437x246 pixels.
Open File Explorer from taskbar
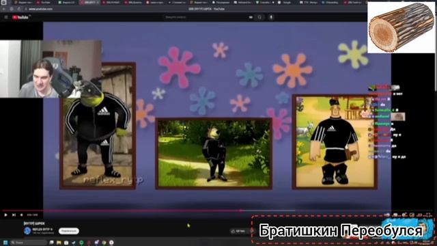pos(59,243)
